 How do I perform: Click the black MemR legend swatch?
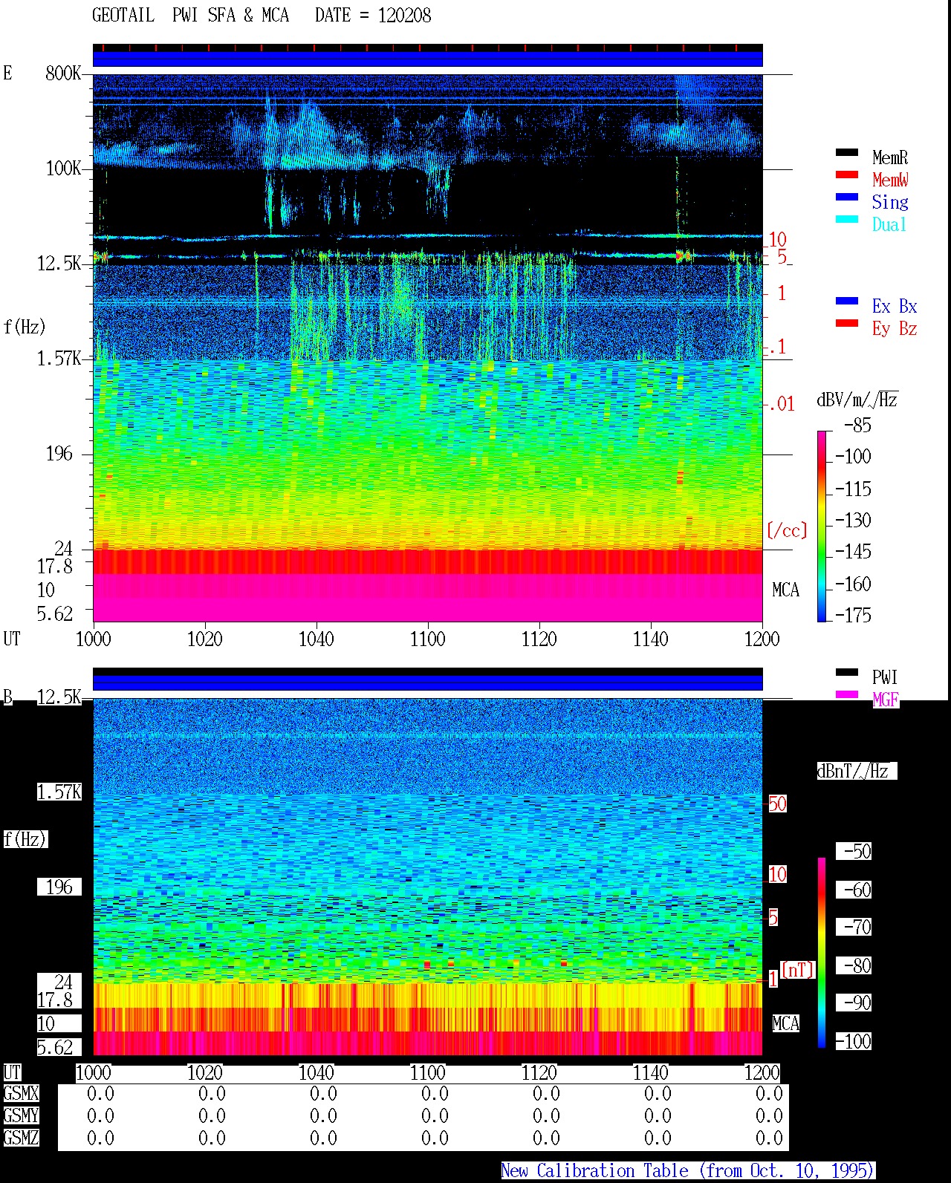(846, 153)
